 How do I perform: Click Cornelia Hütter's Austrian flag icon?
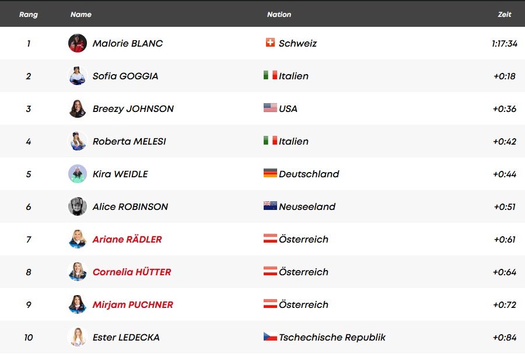coord(270,271)
